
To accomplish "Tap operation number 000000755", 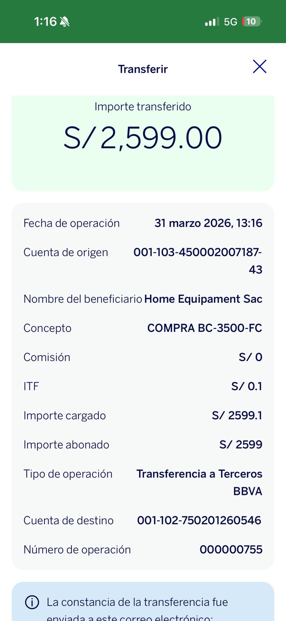I will click(231, 550).
